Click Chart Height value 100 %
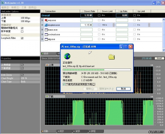 tap(24, 78)
